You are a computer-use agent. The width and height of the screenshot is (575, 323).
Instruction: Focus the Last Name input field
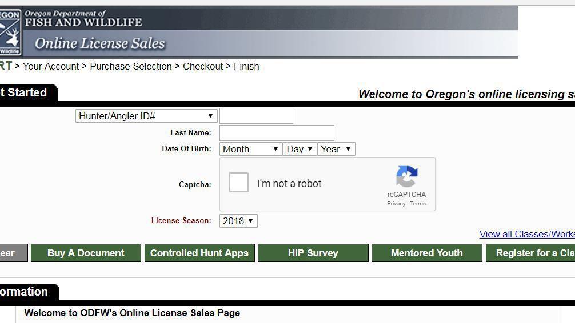pyautogui.click(x=277, y=133)
